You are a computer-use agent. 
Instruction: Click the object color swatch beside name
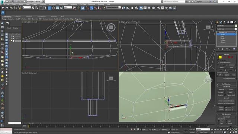pos(236,26)
